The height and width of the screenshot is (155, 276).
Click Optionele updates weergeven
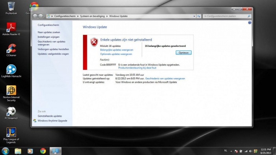(116, 54)
